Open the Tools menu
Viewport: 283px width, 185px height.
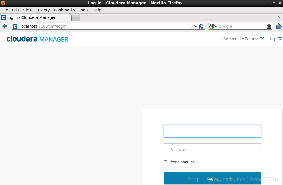pyautogui.click(x=84, y=10)
